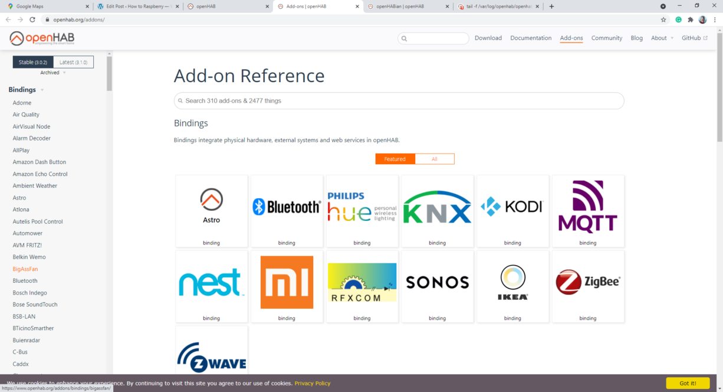Click the Sonos binding logo
Screen dimensions: 723x392
[x=437, y=282]
